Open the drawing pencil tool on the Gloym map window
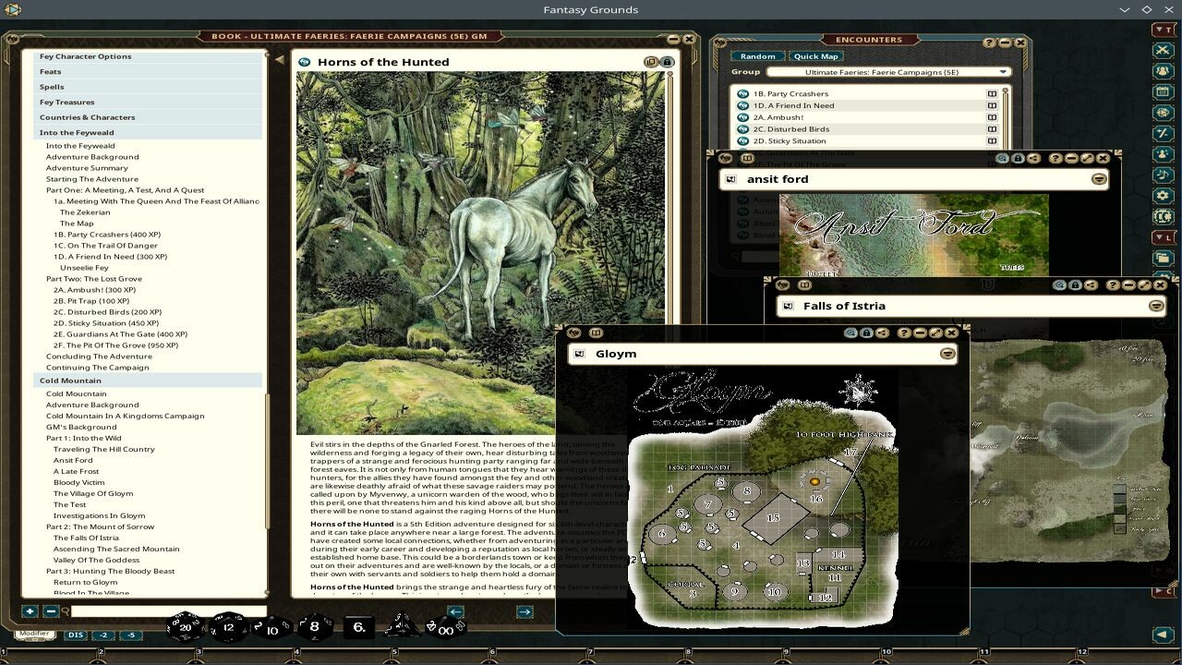1182x665 pixels. [x=935, y=333]
